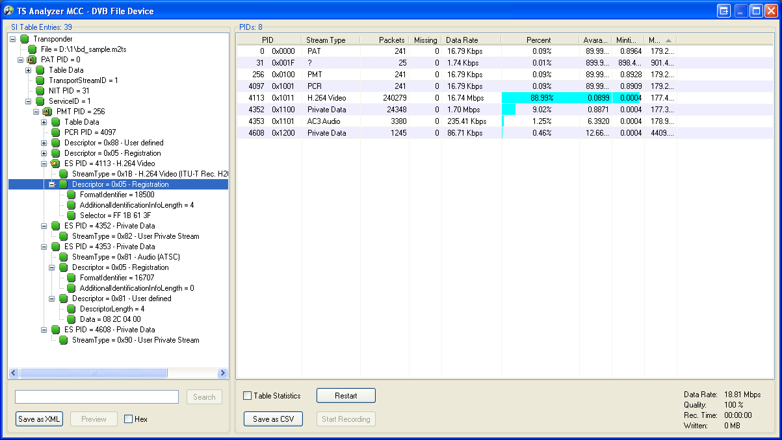
Task: Click the PAT PID = 0 table icon
Action: click(x=32, y=60)
